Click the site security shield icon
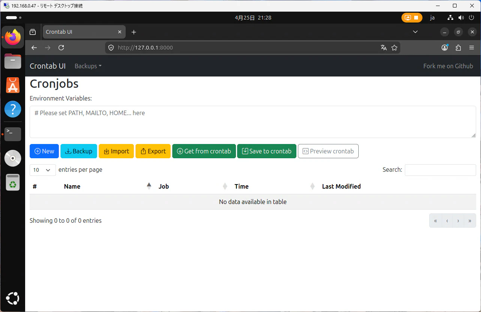This screenshot has width=481, height=312. [x=111, y=48]
